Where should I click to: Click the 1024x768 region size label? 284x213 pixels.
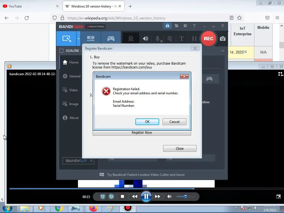coord(72,51)
